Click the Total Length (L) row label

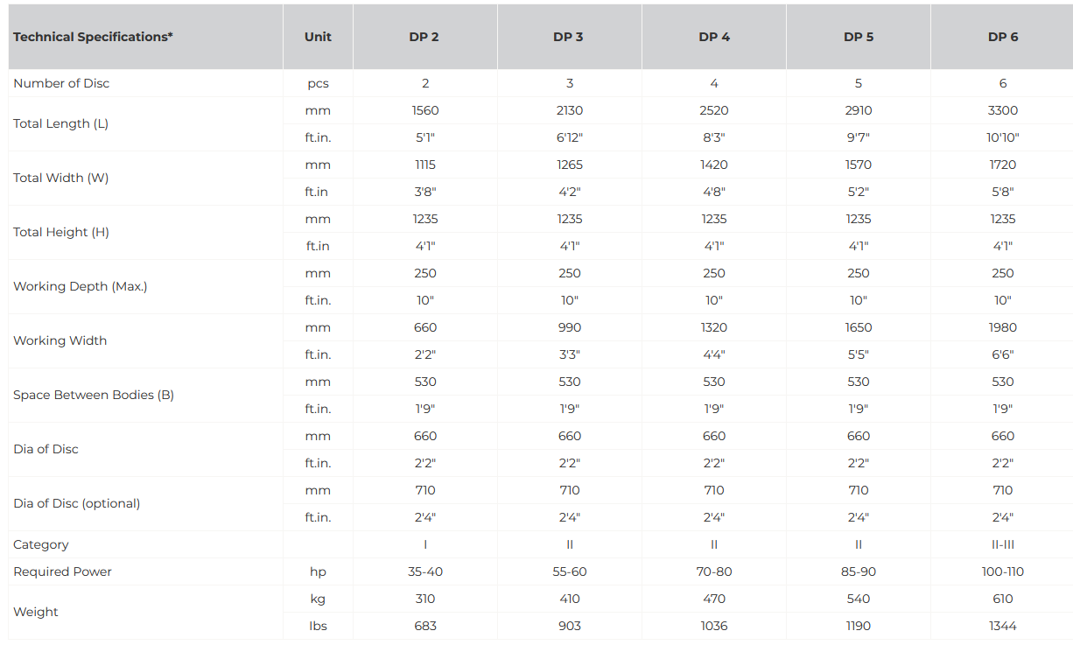click(61, 123)
